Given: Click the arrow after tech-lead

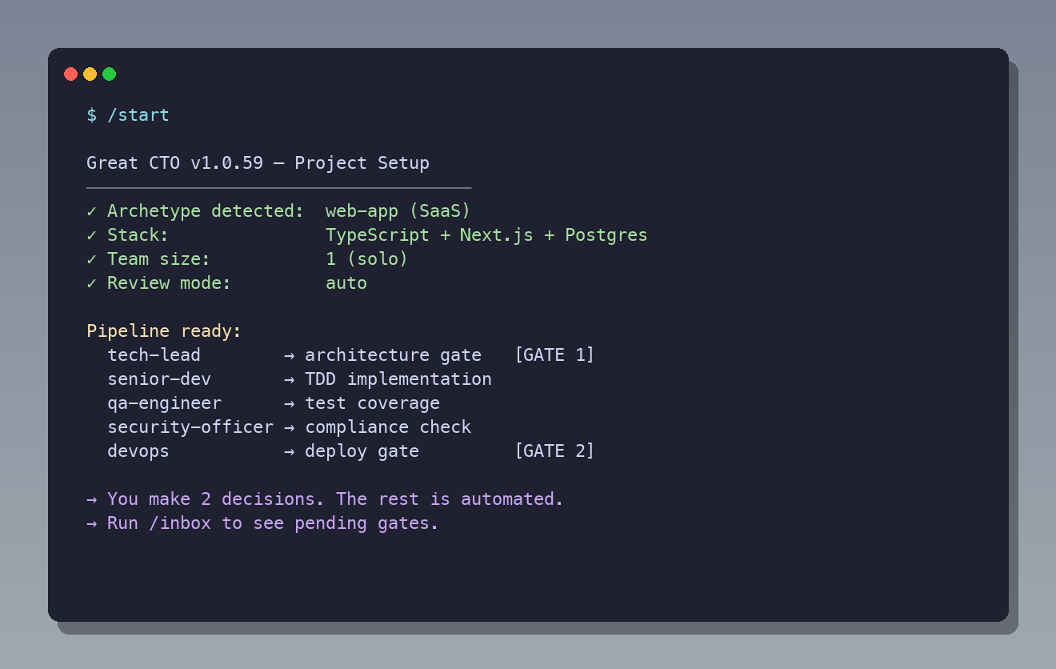Looking at the screenshot, I should 289,355.
